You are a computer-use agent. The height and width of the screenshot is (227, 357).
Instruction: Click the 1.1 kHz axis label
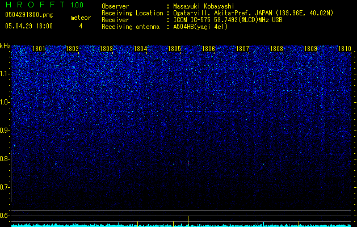(x=5, y=74)
